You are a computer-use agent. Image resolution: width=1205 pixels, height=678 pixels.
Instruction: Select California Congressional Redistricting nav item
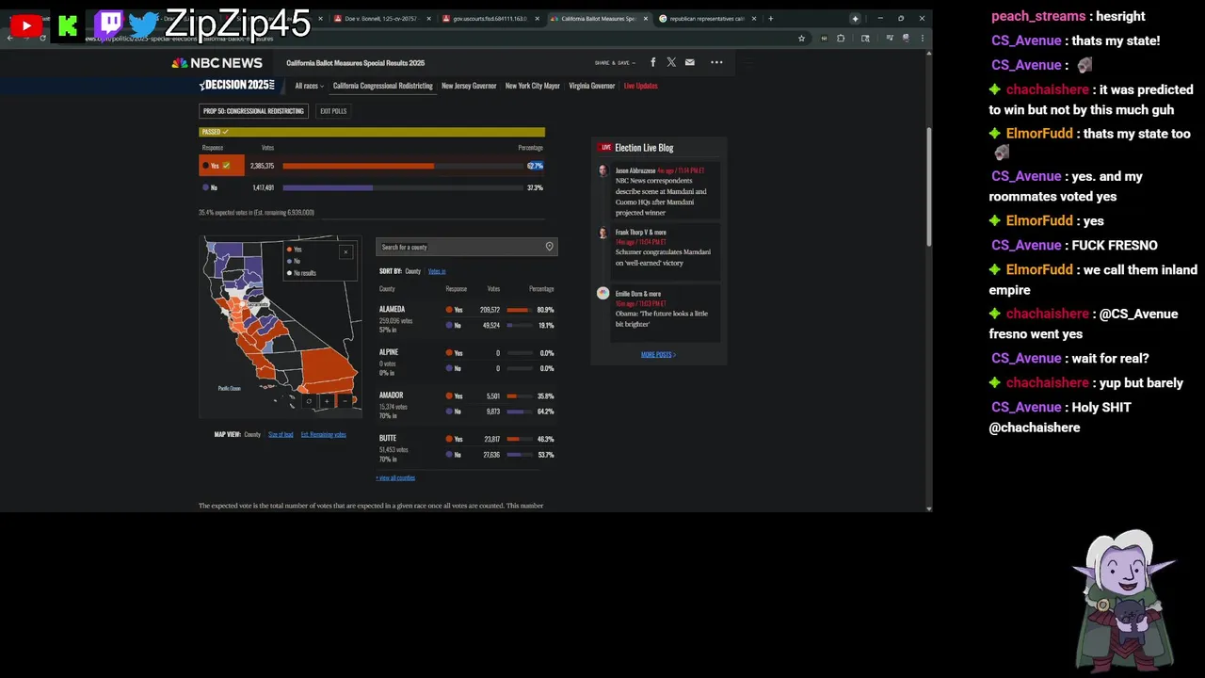coord(383,86)
